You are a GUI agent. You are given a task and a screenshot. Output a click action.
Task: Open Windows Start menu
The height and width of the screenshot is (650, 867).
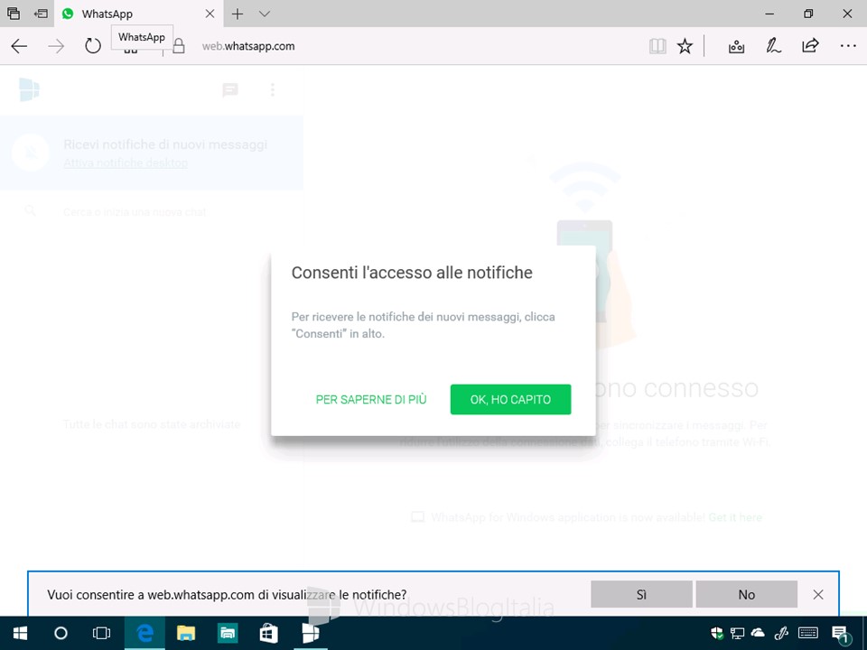(20, 633)
